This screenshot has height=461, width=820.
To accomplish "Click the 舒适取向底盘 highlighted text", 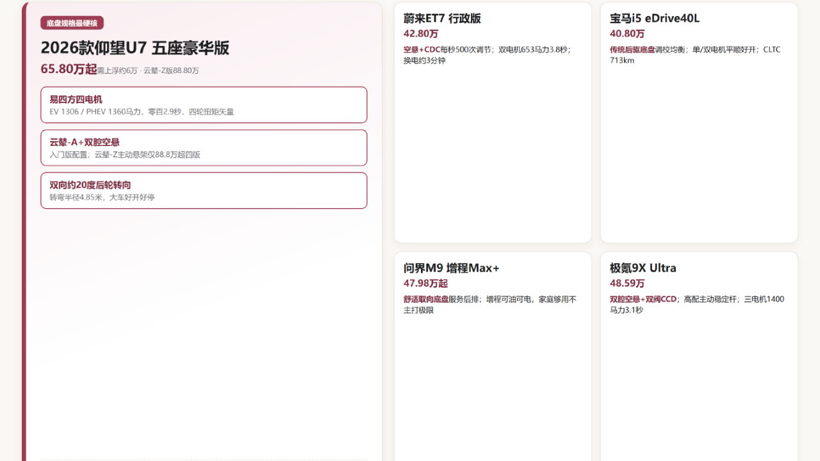I will (x=426, y=299).
